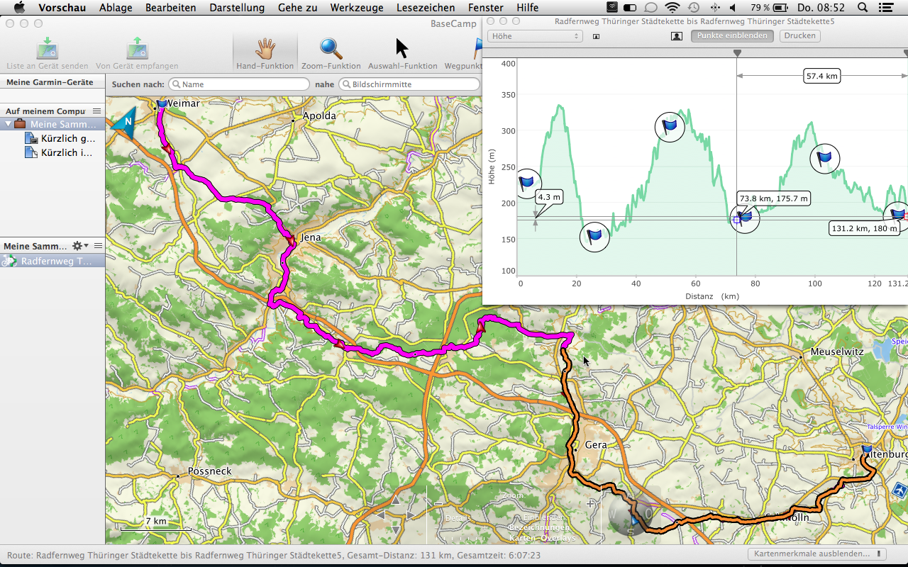
Task: Open the Lesezeichen menu
Action: click(426, 8)
